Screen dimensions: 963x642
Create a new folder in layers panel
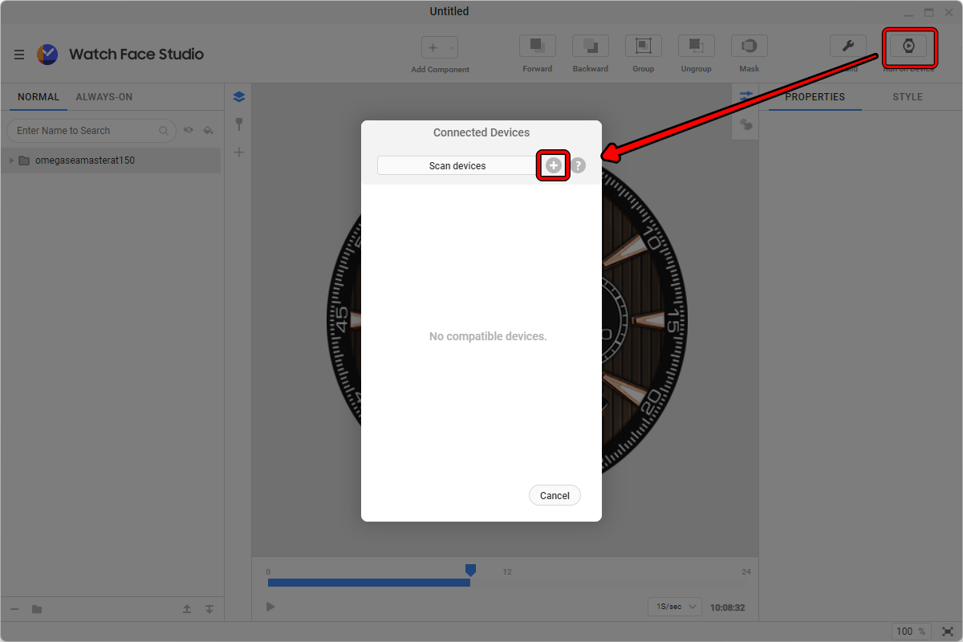pos(37,609)
